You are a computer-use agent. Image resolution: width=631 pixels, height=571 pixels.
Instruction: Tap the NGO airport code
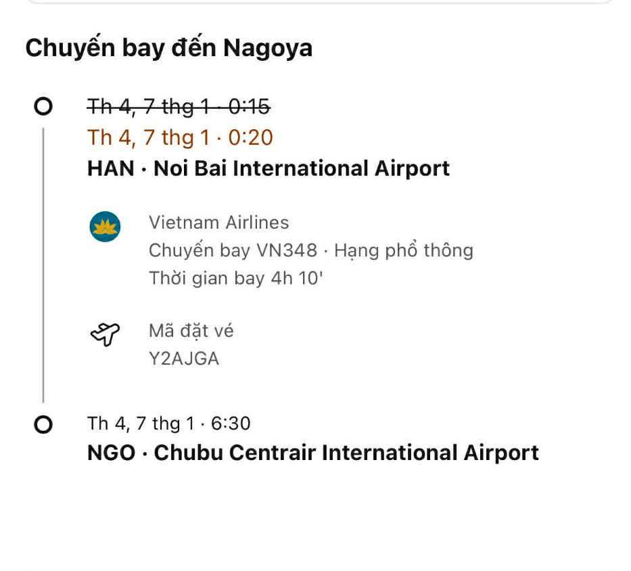(111, 453)
